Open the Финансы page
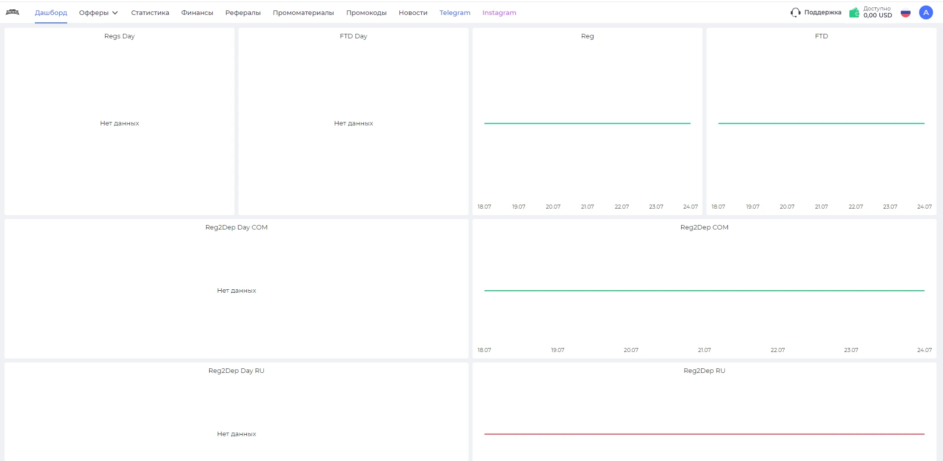This screenshot has height=461, width=943. coord(197,13)
